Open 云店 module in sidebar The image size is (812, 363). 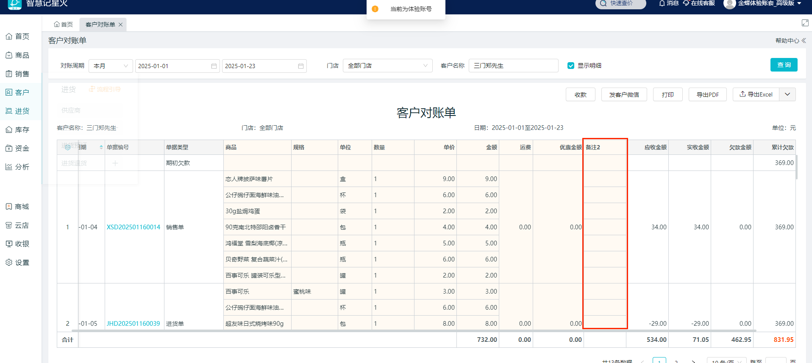point(17,225)
